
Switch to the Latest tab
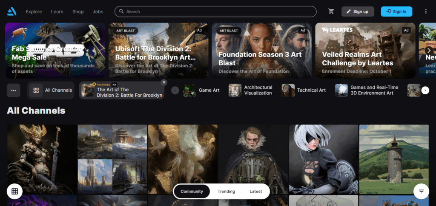click(x=255, y=191)
